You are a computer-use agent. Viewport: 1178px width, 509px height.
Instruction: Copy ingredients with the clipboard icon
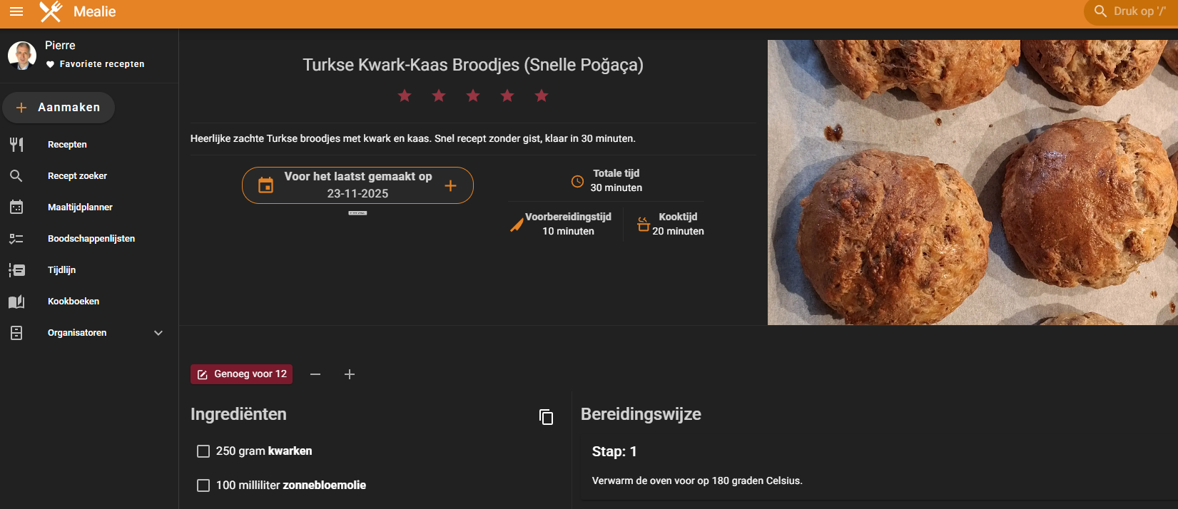tap(546, 417)
